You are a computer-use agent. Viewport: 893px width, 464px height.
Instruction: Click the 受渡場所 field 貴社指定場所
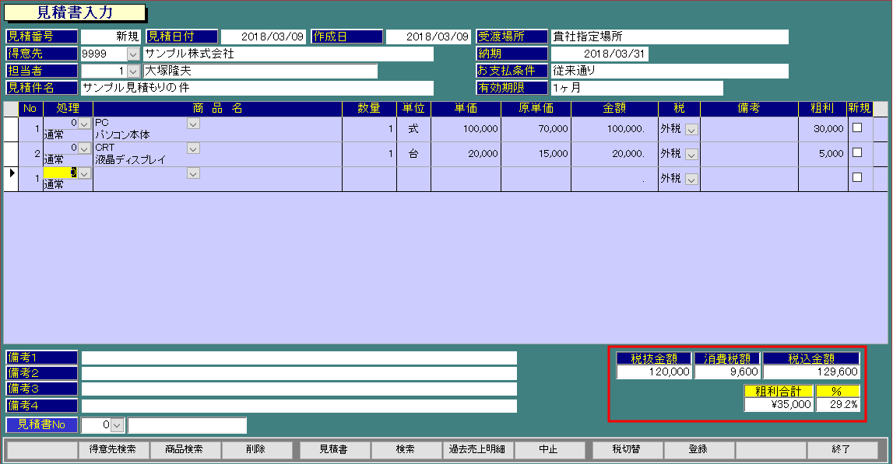point(670,37)
